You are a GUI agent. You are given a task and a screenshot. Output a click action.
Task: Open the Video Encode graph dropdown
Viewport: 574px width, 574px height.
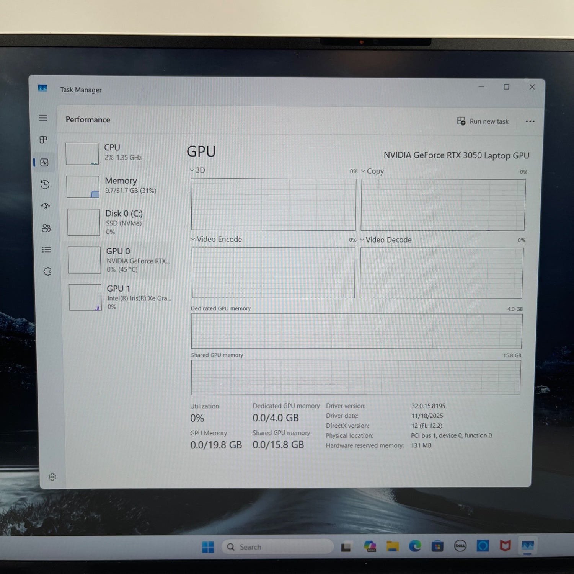coord(216,239)
